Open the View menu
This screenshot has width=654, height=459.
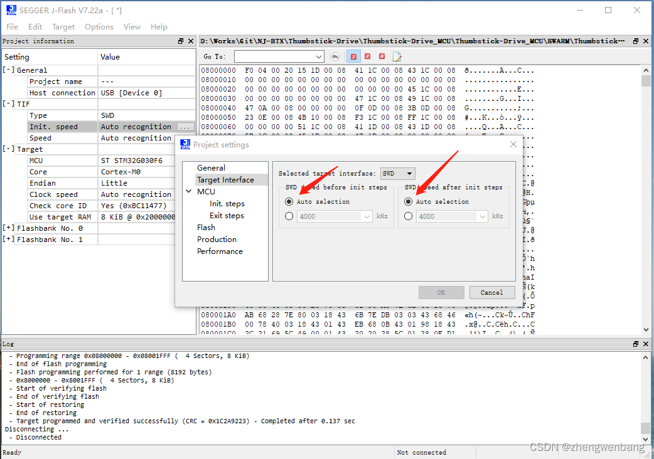[x=132, y=27]
